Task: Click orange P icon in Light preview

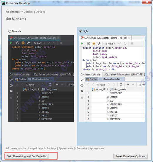Action: (94, 44)
